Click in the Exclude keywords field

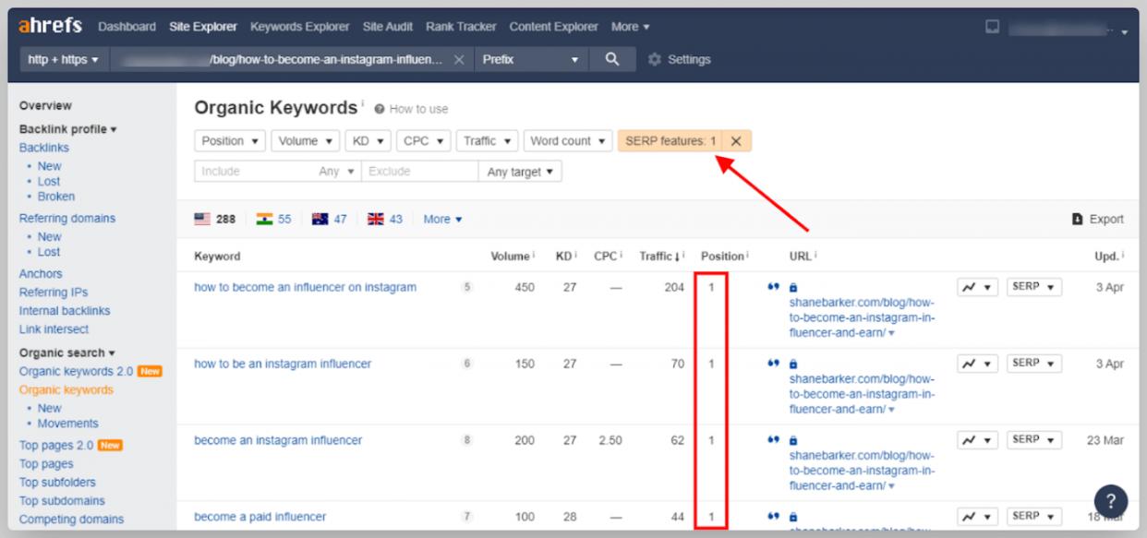click(x=419, y=172)
